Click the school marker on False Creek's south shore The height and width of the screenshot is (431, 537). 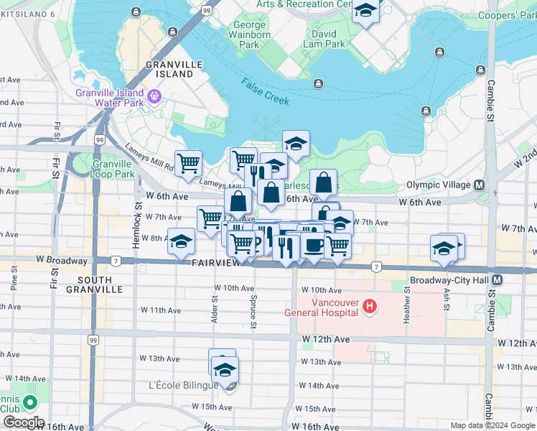coord(296,144)
